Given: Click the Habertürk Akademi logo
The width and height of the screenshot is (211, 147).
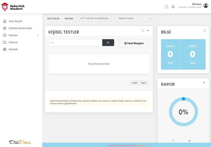Looking at the screenshot, I should click(x=13, y=6).
